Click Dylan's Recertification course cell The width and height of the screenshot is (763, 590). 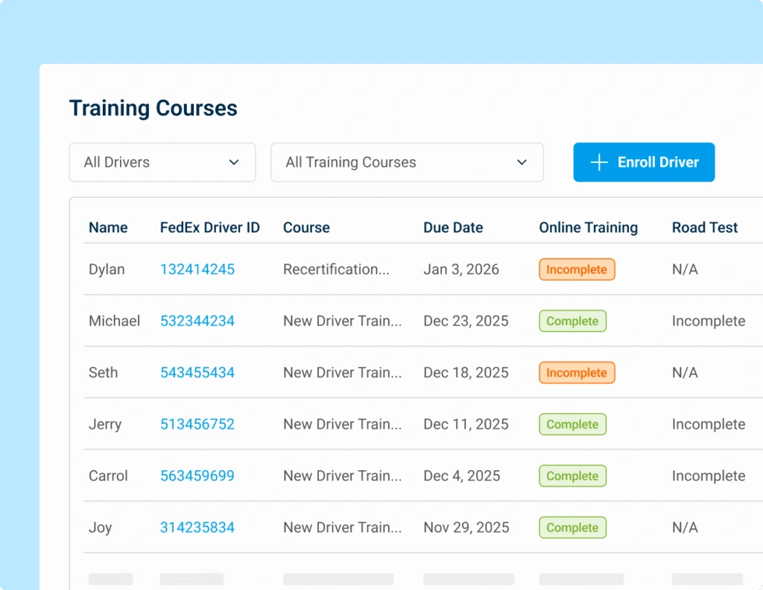click(336, 269)
